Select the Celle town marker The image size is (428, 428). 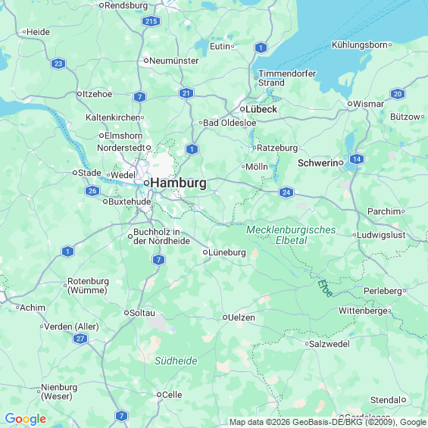[x=159, y=395]
